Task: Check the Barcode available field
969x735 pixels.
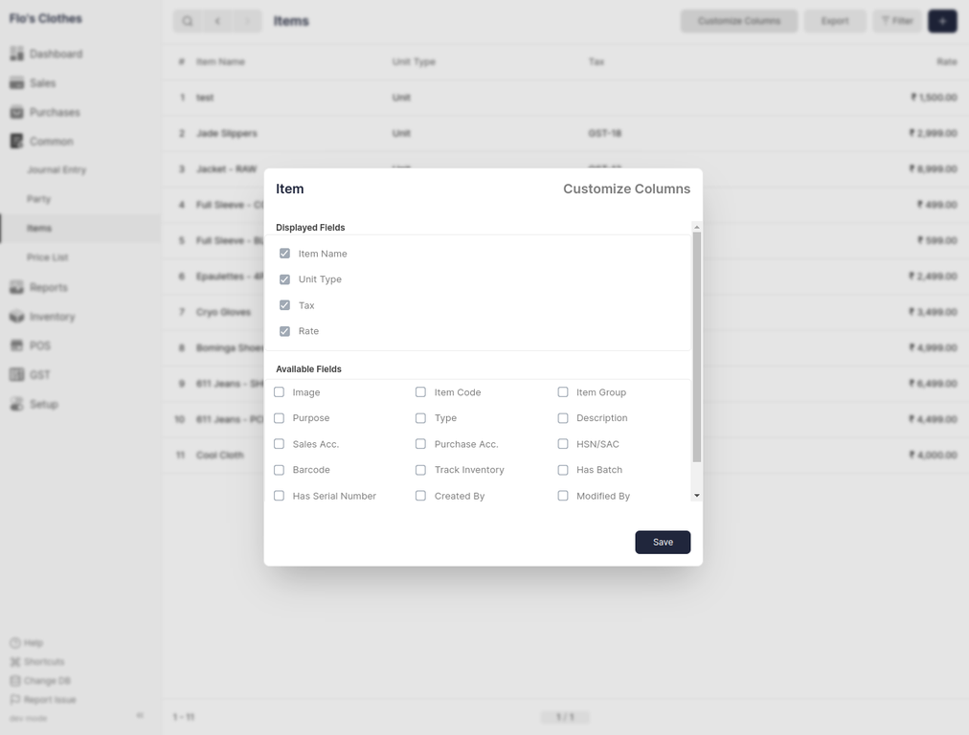Action: click(280, 470)
